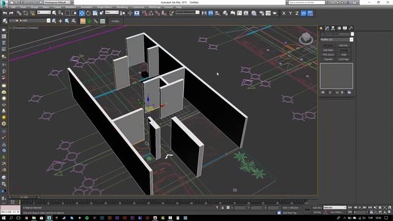Open the reference coordinate system dropdown
The height and width of the screenshot is (221, 393).
[x=112, y=12]
